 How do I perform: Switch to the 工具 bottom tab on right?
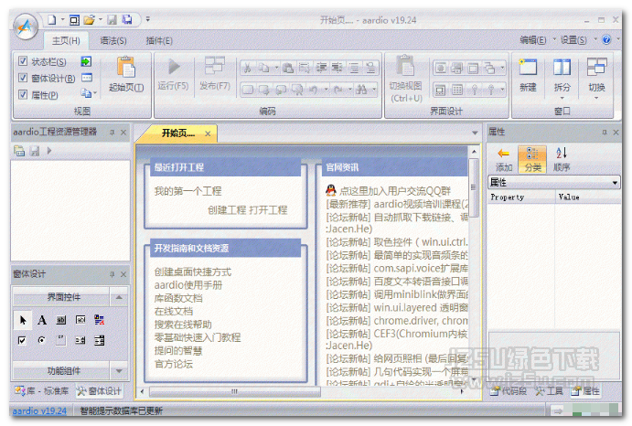coord(549,391)
